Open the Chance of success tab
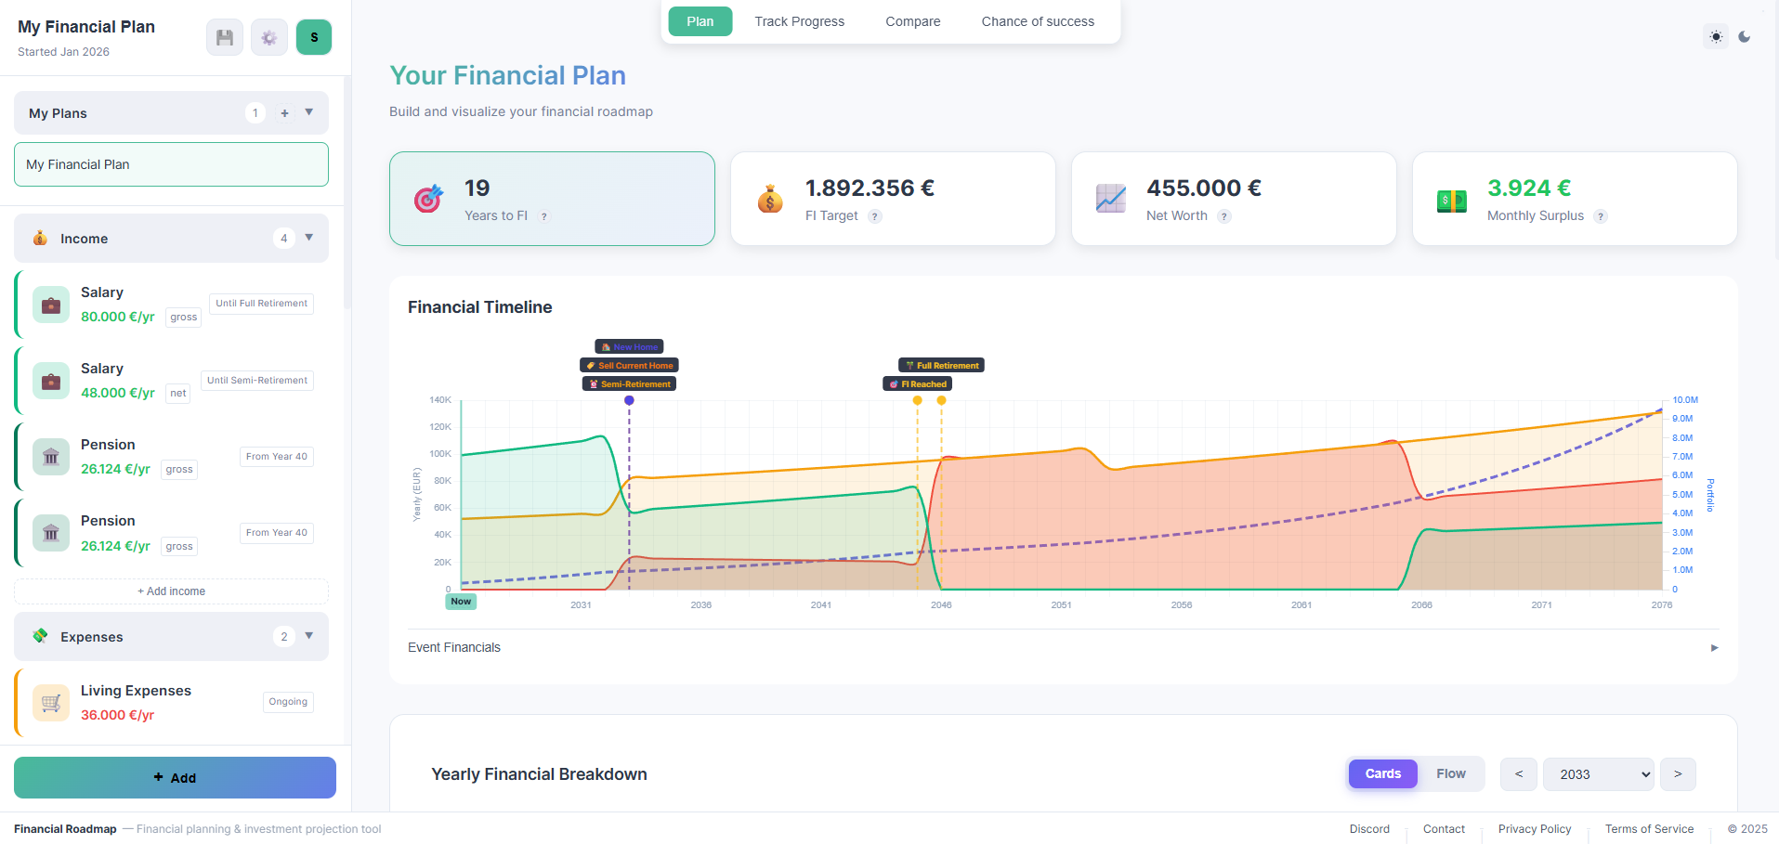This screenshot has height=844, width=1779. pyautogui.click(x=1038, y=20)
